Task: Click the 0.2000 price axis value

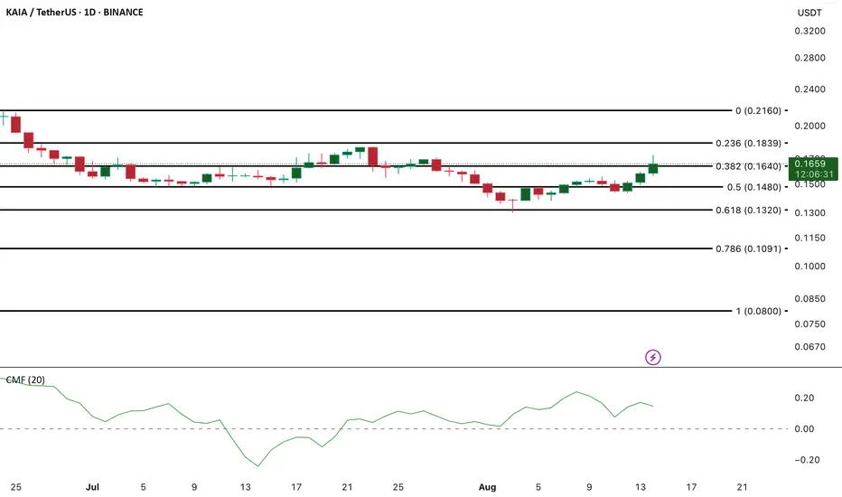Action: point(809,126)
